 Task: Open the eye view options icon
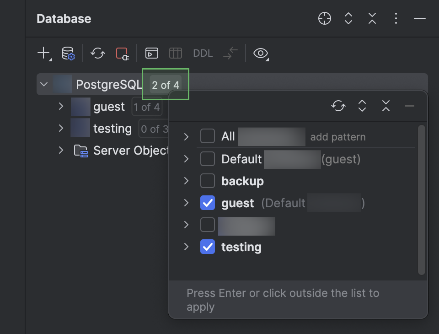pos(260,54)
